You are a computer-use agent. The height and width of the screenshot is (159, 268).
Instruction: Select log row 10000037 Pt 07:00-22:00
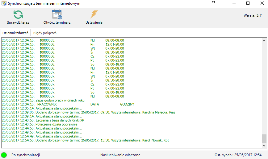(63, 88)
